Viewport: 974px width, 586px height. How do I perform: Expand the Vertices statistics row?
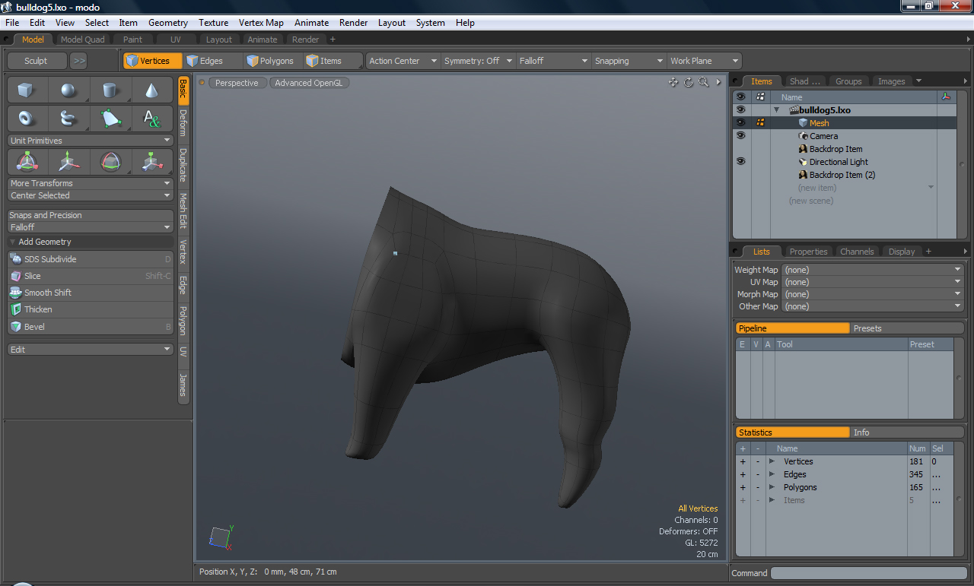coord(772,461)
